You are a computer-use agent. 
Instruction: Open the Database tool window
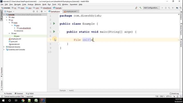(x=181, y=15)
